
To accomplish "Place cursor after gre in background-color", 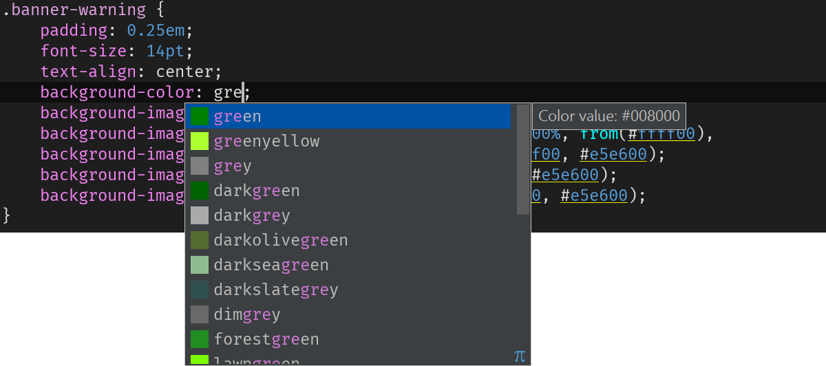I will pos(243,92).
